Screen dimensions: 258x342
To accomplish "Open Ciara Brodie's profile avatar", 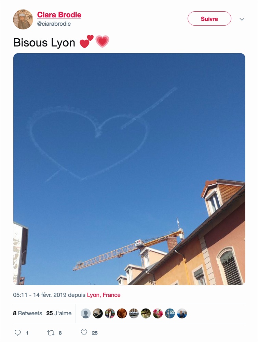I will coord(23,19).
